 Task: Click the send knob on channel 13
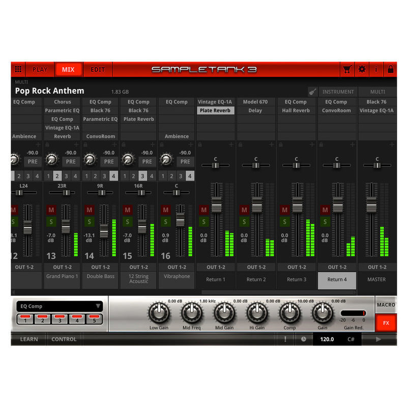coord(52,159)
